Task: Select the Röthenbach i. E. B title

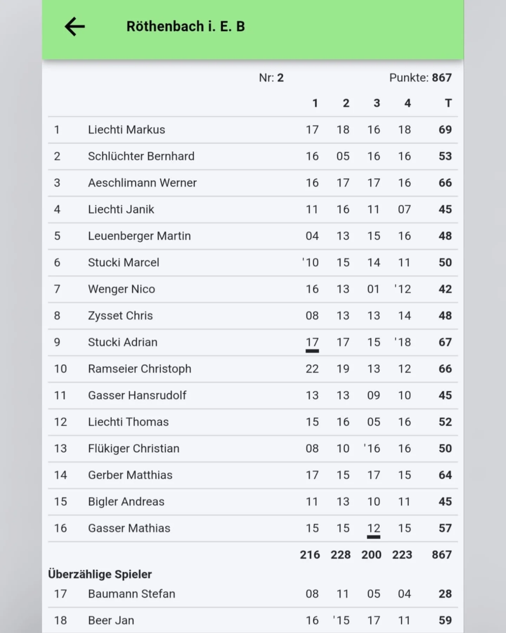Action: tap(186, 26)
